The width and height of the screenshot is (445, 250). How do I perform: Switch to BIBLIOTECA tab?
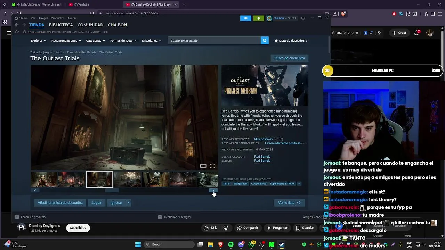61,25
